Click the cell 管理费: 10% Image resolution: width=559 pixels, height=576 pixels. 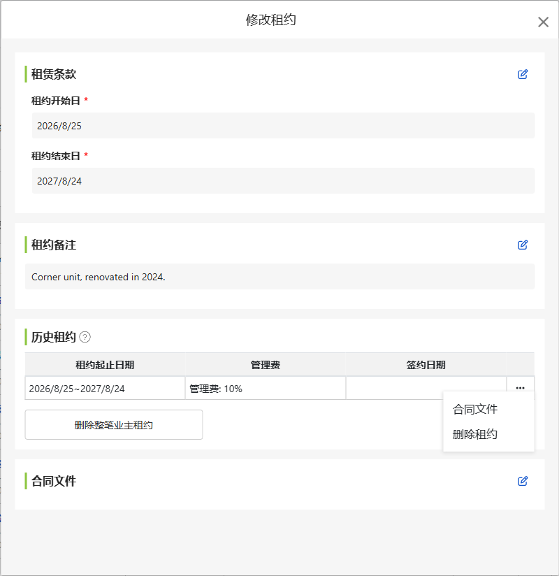click(x=266, y=388)
